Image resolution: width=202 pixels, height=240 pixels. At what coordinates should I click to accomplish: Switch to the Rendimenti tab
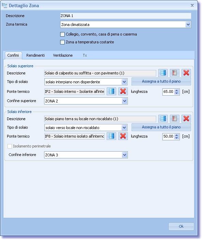click(x=36, y=55)
